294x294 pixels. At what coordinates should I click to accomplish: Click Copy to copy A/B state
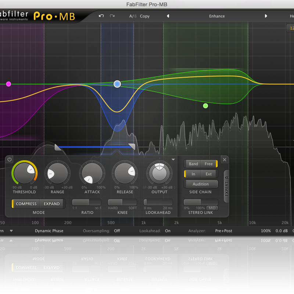(145, 16)
